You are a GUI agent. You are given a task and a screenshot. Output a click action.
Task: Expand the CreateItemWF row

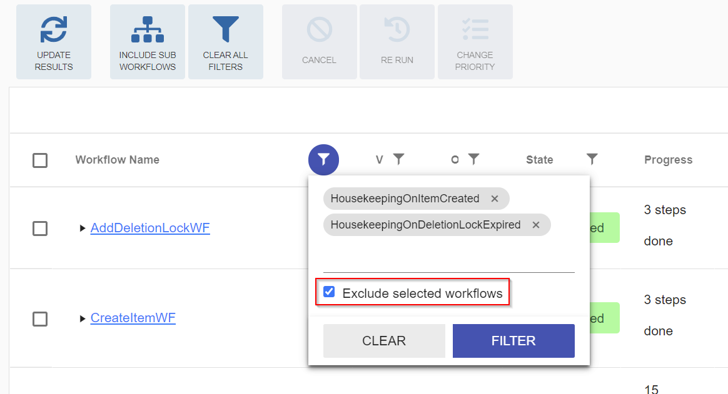83,319
